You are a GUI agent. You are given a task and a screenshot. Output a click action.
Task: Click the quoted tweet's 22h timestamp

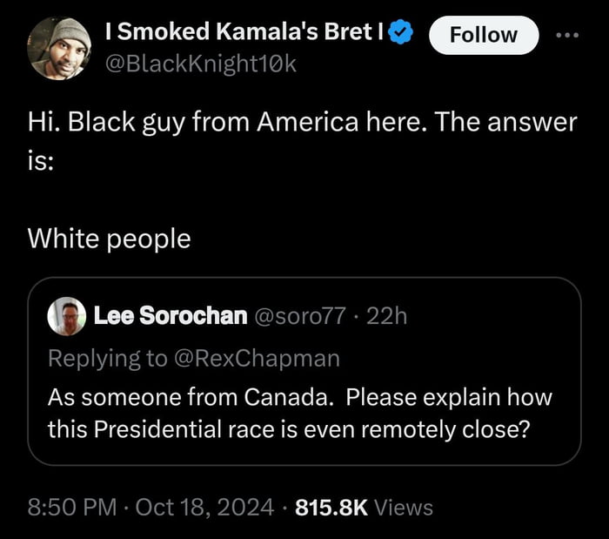[x=387, y=315]
